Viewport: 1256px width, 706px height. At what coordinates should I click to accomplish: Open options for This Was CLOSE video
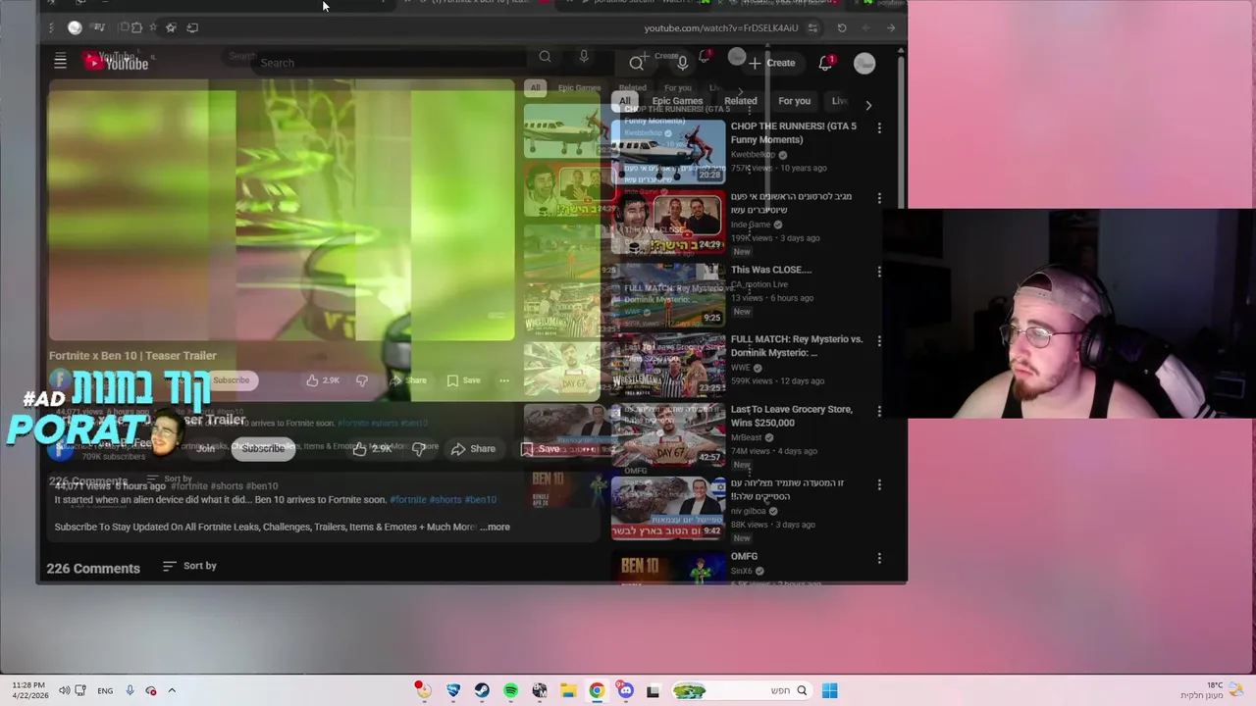[879, 271]
